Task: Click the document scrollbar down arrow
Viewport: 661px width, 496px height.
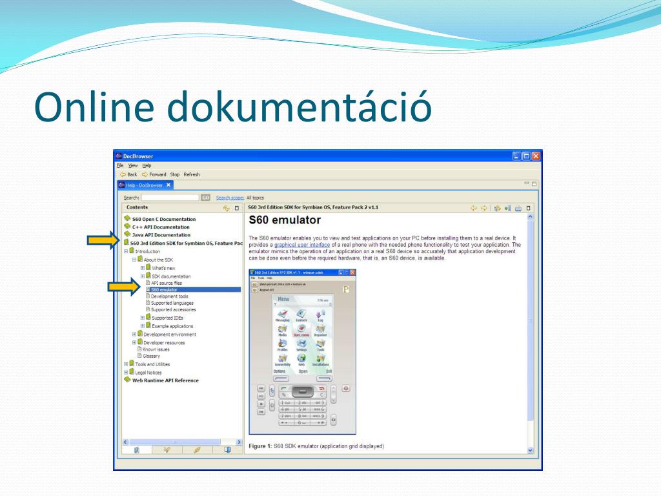Action: coord(531,450)
